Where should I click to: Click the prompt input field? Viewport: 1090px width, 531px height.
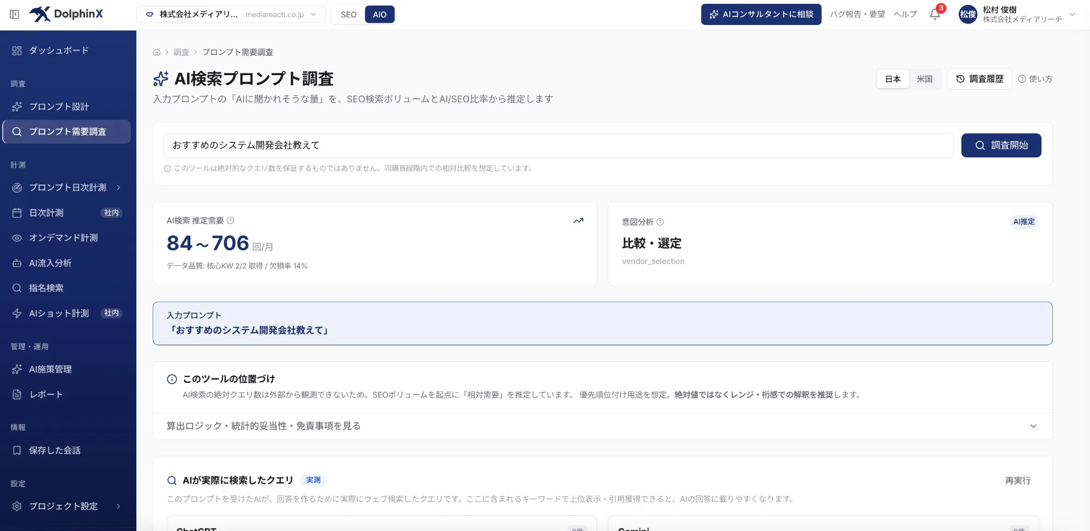pyautogui.click(x=558, y=145)
